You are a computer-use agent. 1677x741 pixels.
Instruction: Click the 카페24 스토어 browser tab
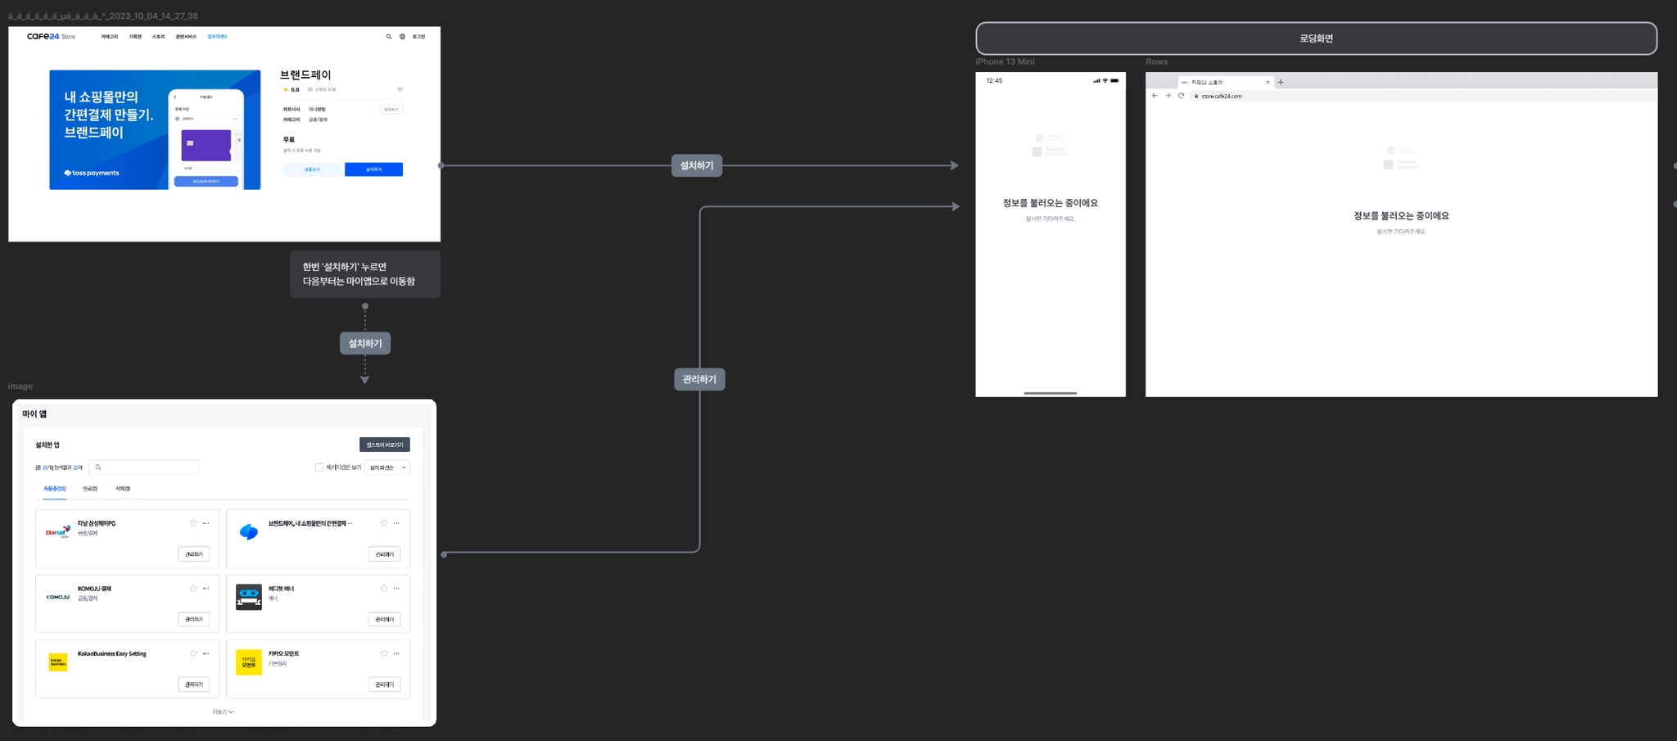(x=1225, y=82)
